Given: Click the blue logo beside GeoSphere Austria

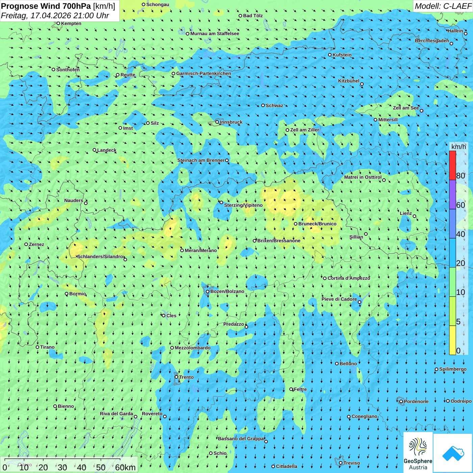Looking at the screenshot, I should coord(453,453).
